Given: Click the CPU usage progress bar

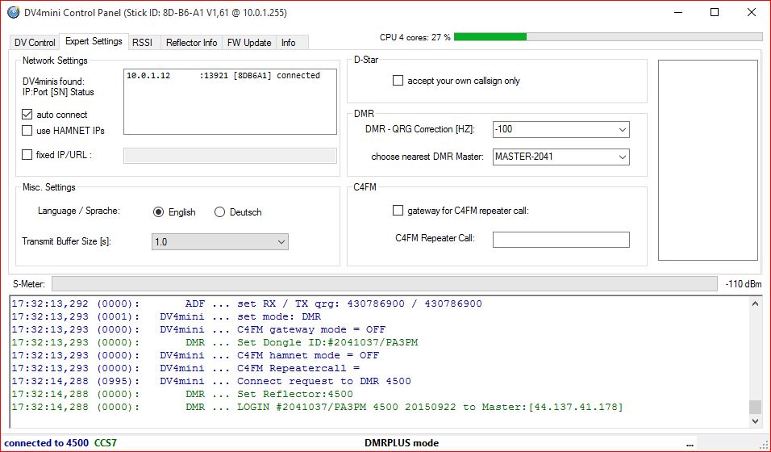Looking at the screenshot, I should [x=608, y=37].
